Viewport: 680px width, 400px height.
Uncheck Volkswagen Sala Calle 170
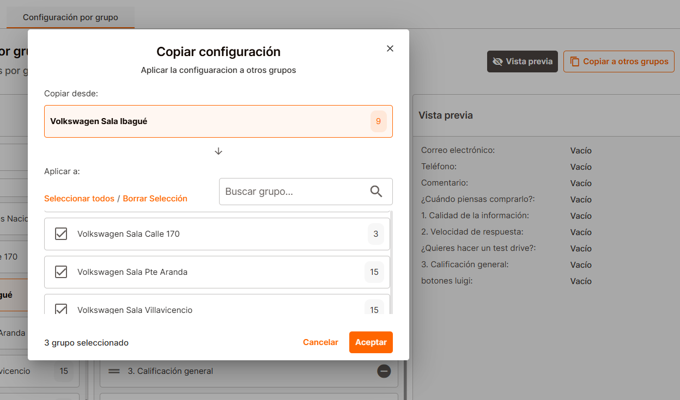pyautogui.click(x=61, y=234)
